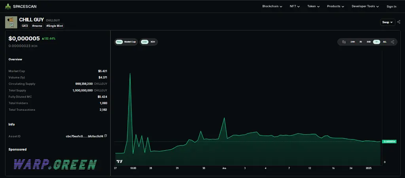Click the CAT2 tag
405x178 pixels.
click(x=25, y=26)
